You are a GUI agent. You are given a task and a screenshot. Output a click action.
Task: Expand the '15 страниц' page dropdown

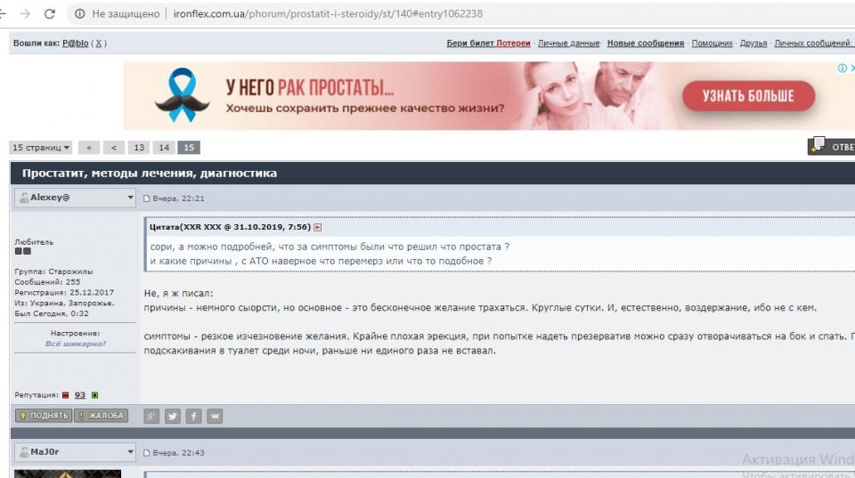tap(40, 148)
